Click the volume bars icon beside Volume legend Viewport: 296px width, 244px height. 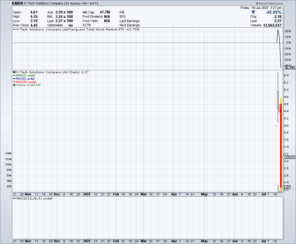[x=14, y=85]
